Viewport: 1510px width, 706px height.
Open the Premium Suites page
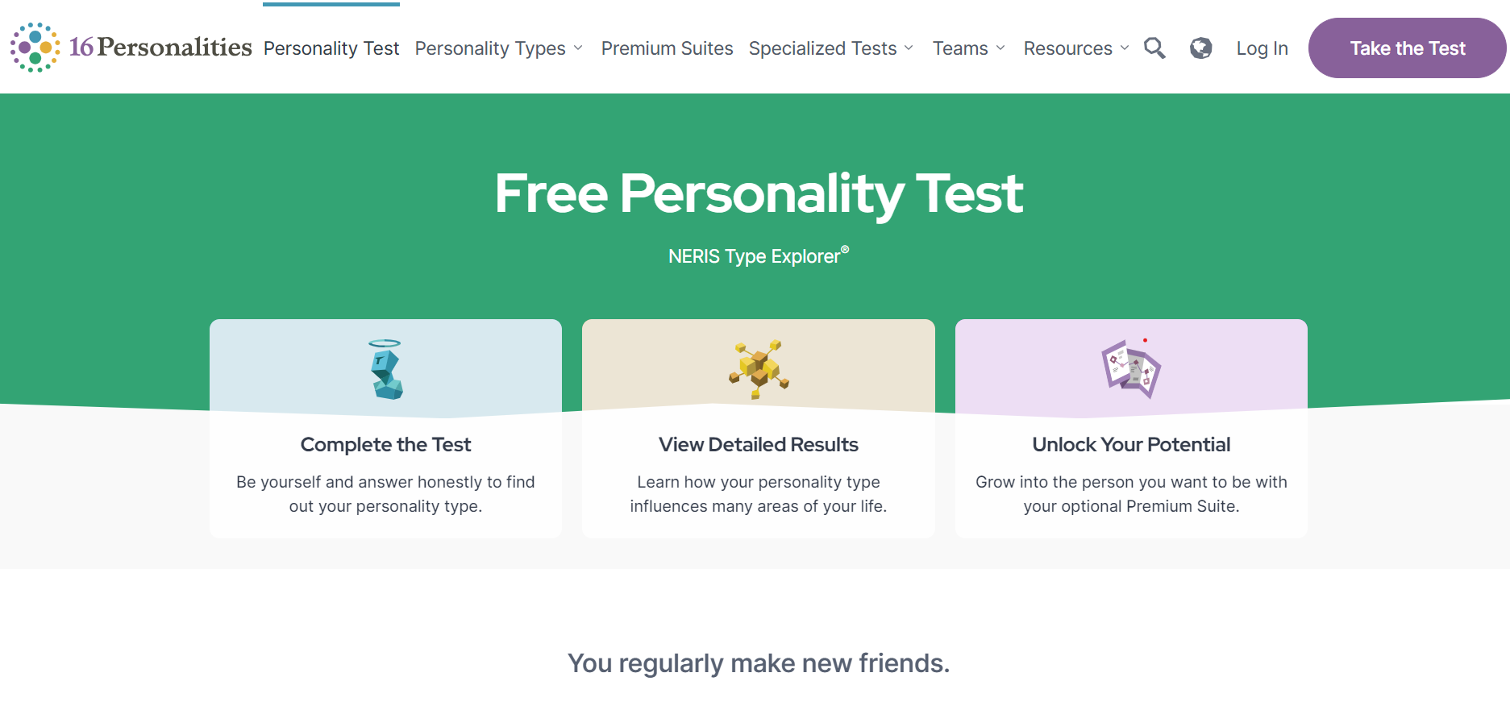tap(667, 48)
